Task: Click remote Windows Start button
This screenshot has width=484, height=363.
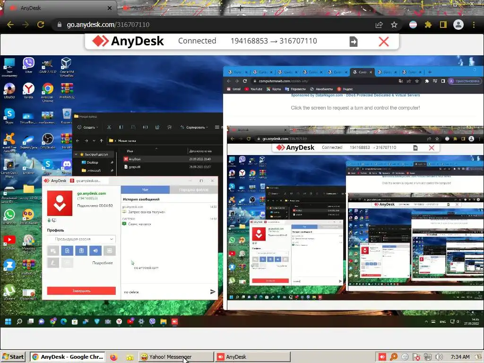Action: click(x=8, y=321)
